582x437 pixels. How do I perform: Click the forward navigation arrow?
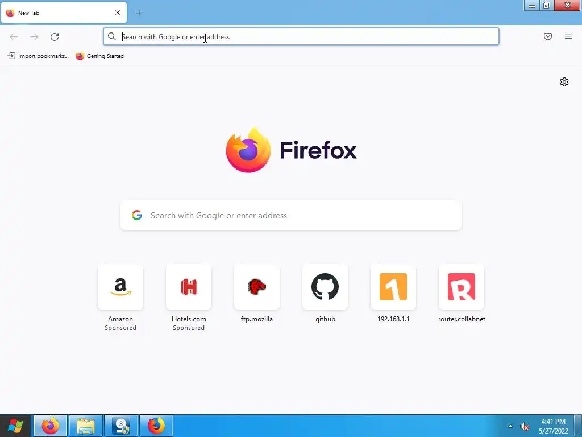(x=34, y=37)
